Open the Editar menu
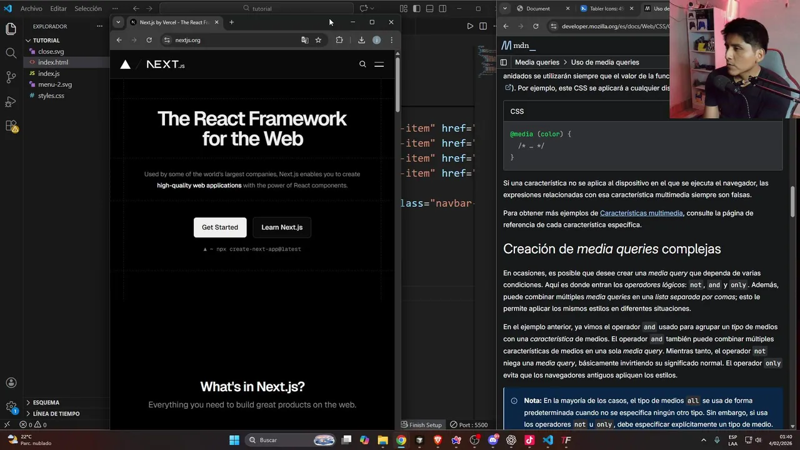The height and width of the screenshot is (450, 800). [x=58, y=9]
